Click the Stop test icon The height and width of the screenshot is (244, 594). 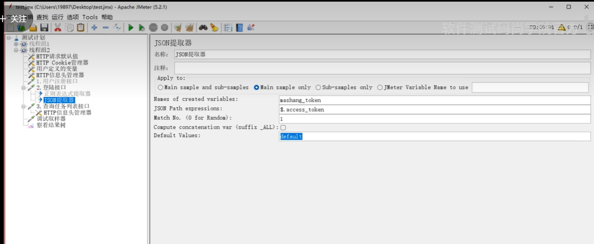point(153,27)
